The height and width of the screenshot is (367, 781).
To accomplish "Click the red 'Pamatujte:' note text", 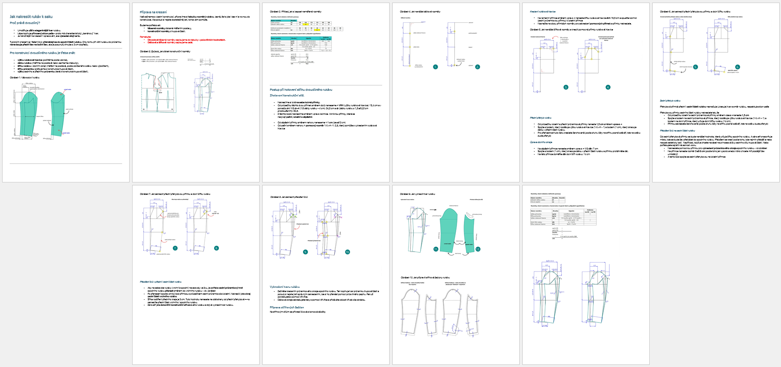I will click(145, 37).
